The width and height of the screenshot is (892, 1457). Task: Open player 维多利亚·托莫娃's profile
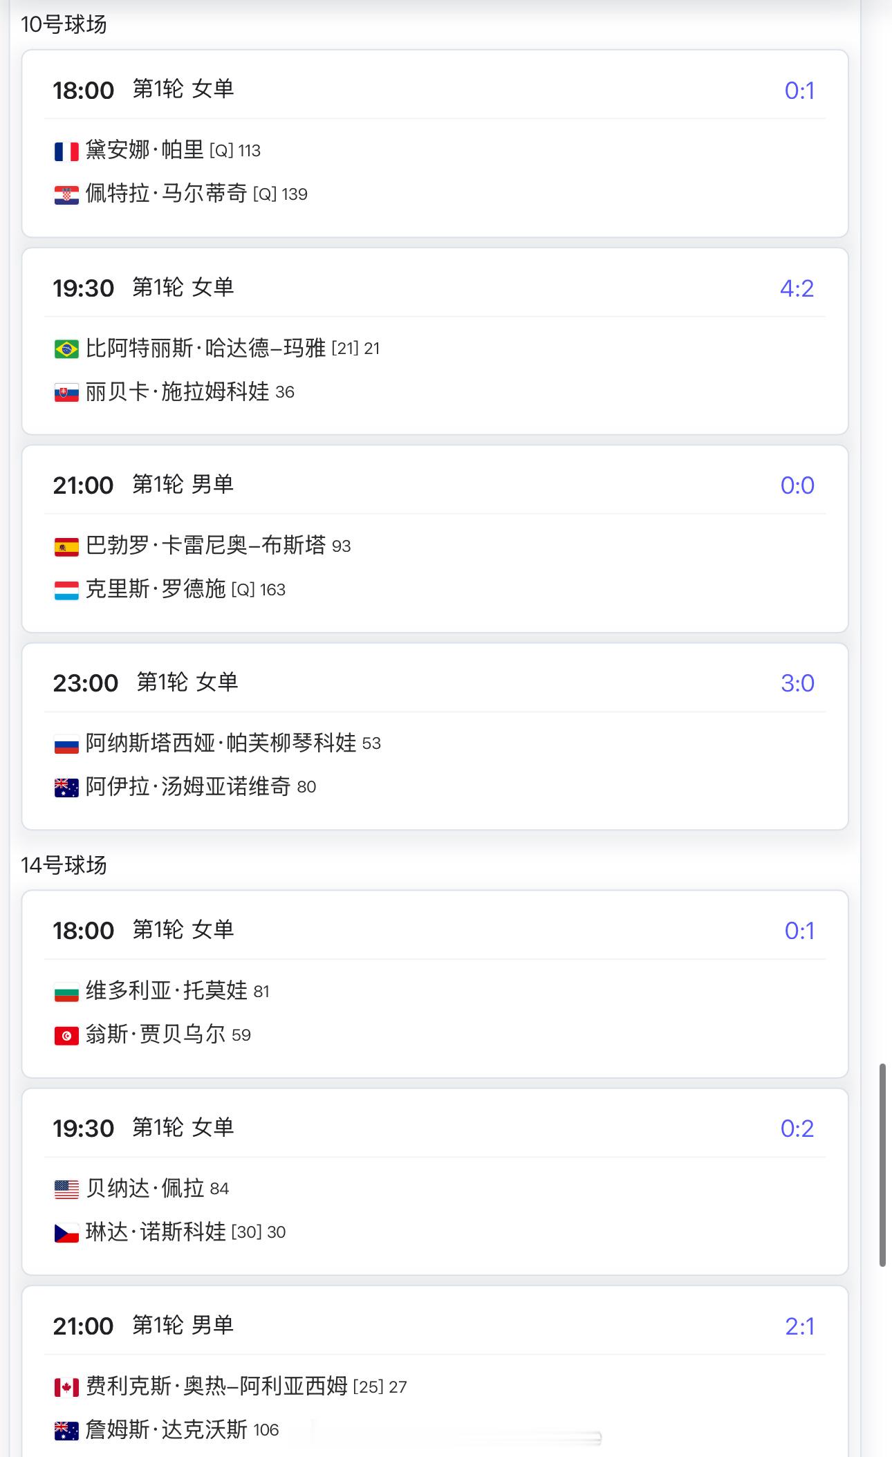[167, 991]
